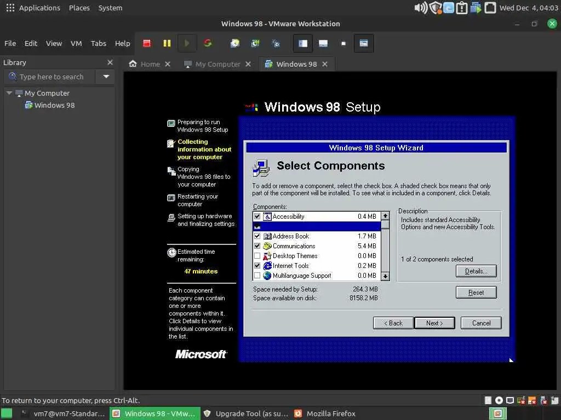Check the Multilanguage Support checkbox
This screenshot has height=420, width=561.
pos(257,276)
